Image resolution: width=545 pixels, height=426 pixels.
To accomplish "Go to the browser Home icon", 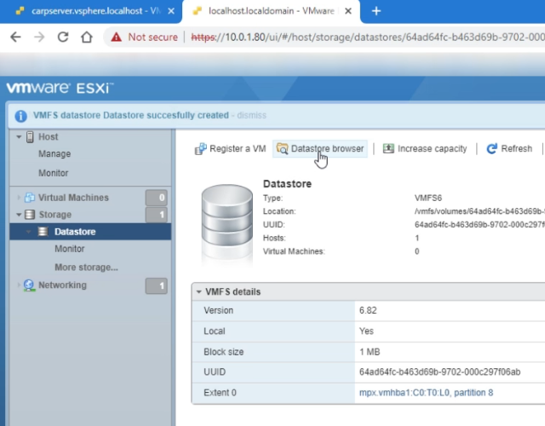I will [87, 37].
